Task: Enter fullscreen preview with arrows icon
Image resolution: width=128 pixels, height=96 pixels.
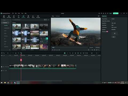Action: coord(99,50)
